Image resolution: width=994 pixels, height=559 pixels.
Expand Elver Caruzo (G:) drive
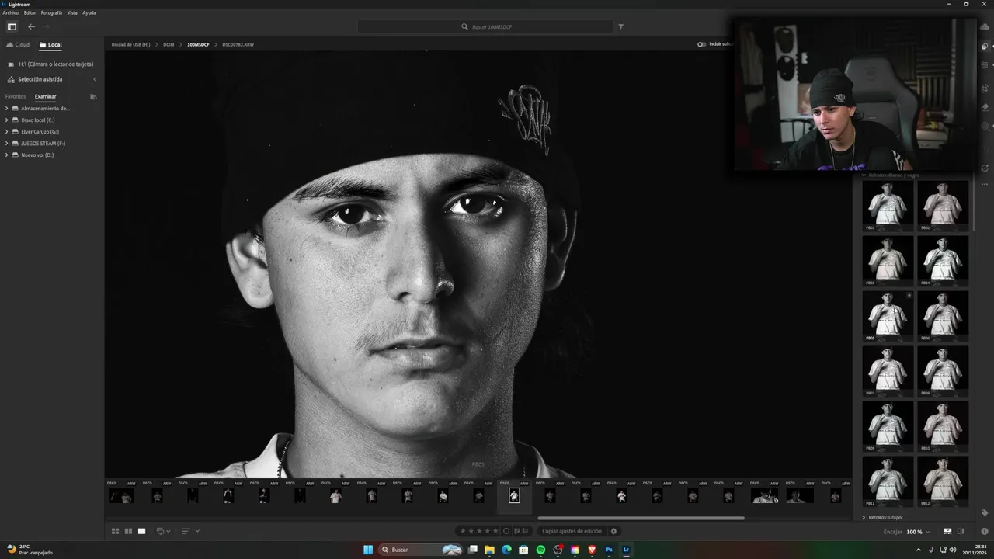6,132
